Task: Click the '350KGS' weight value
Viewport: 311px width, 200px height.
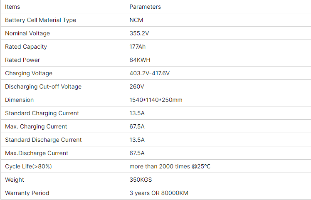Action: [x=140, y=180]
